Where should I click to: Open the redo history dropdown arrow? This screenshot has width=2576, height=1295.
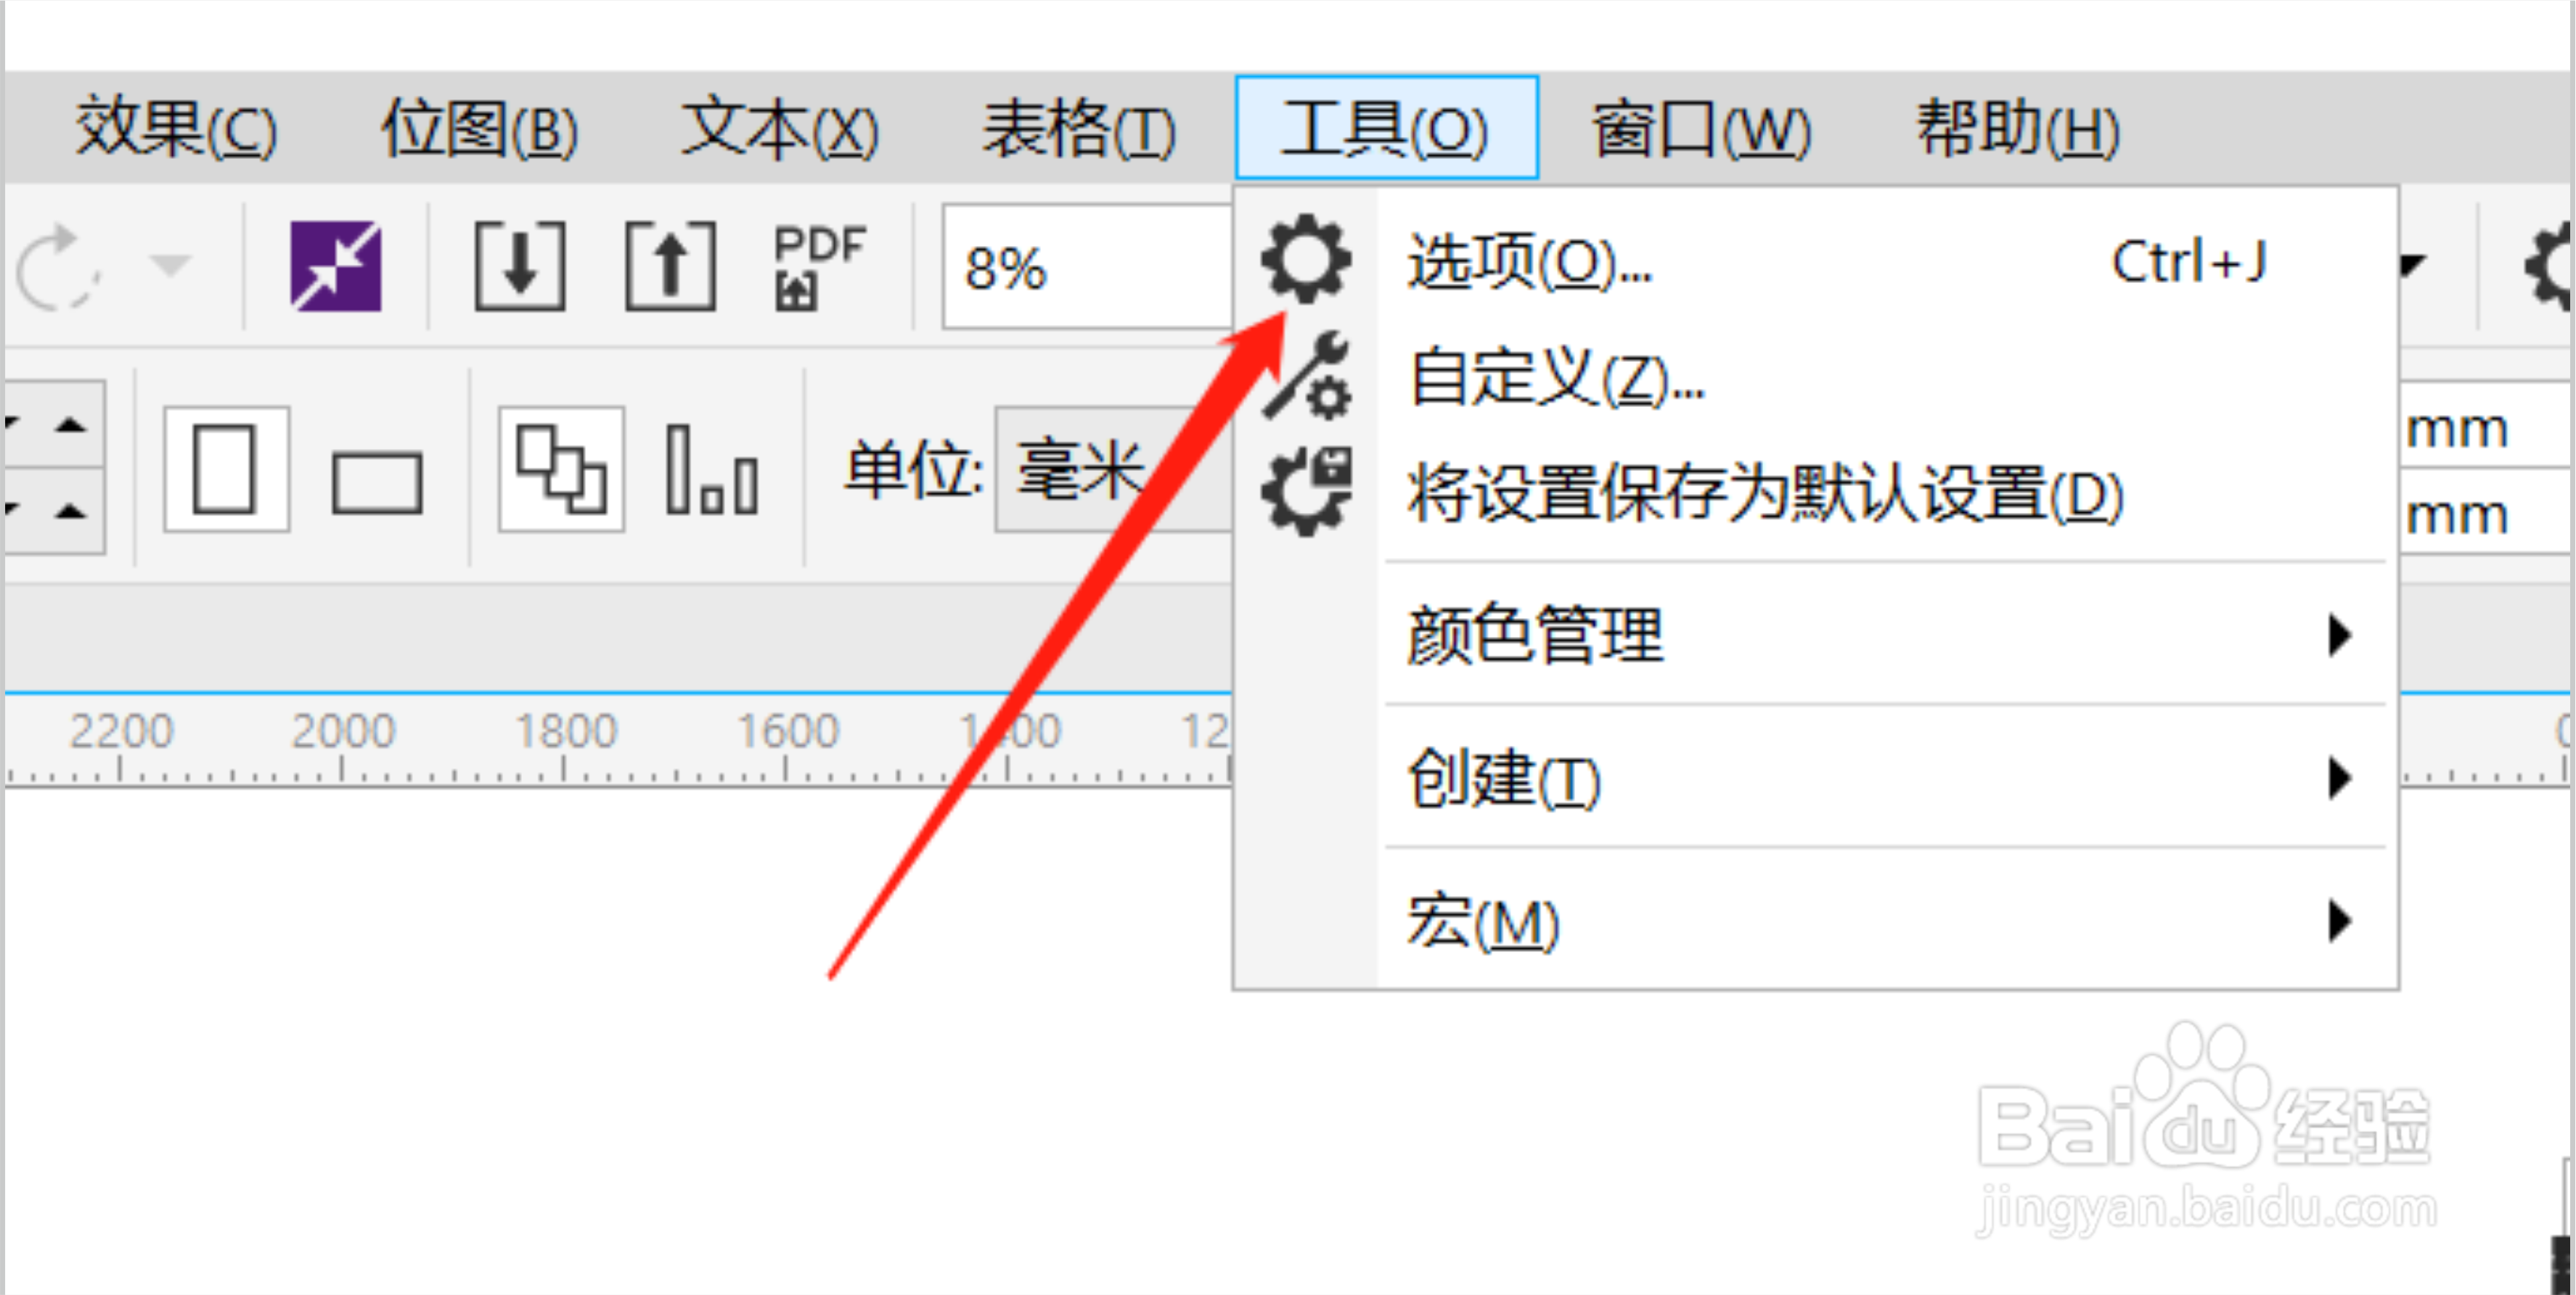[170, 266]
